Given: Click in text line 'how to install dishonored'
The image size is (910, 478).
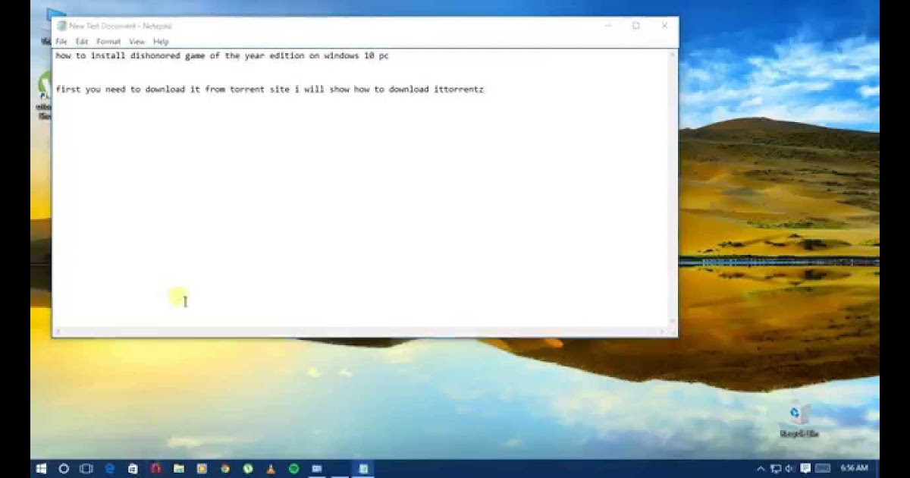Looking at the screenshot, I should [x=222, y=56].
